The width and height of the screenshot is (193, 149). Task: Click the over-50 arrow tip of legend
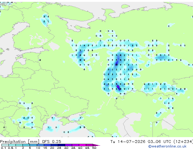[96, 145]
